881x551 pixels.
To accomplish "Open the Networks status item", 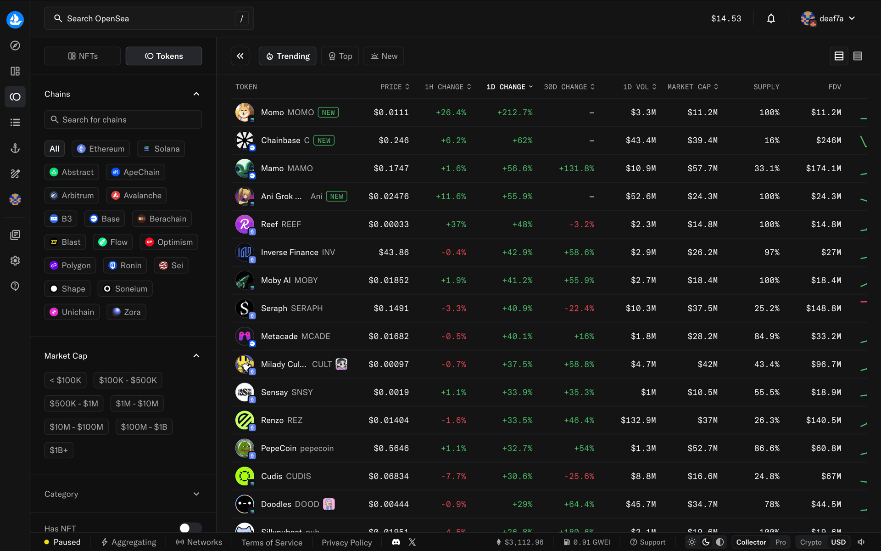I will point(199,542).
